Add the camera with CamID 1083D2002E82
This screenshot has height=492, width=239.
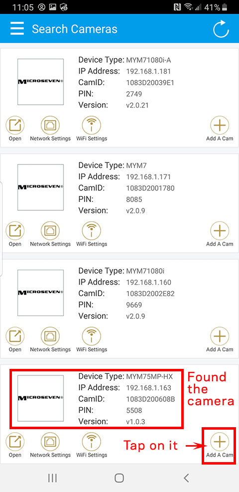[x=219, y=339]
